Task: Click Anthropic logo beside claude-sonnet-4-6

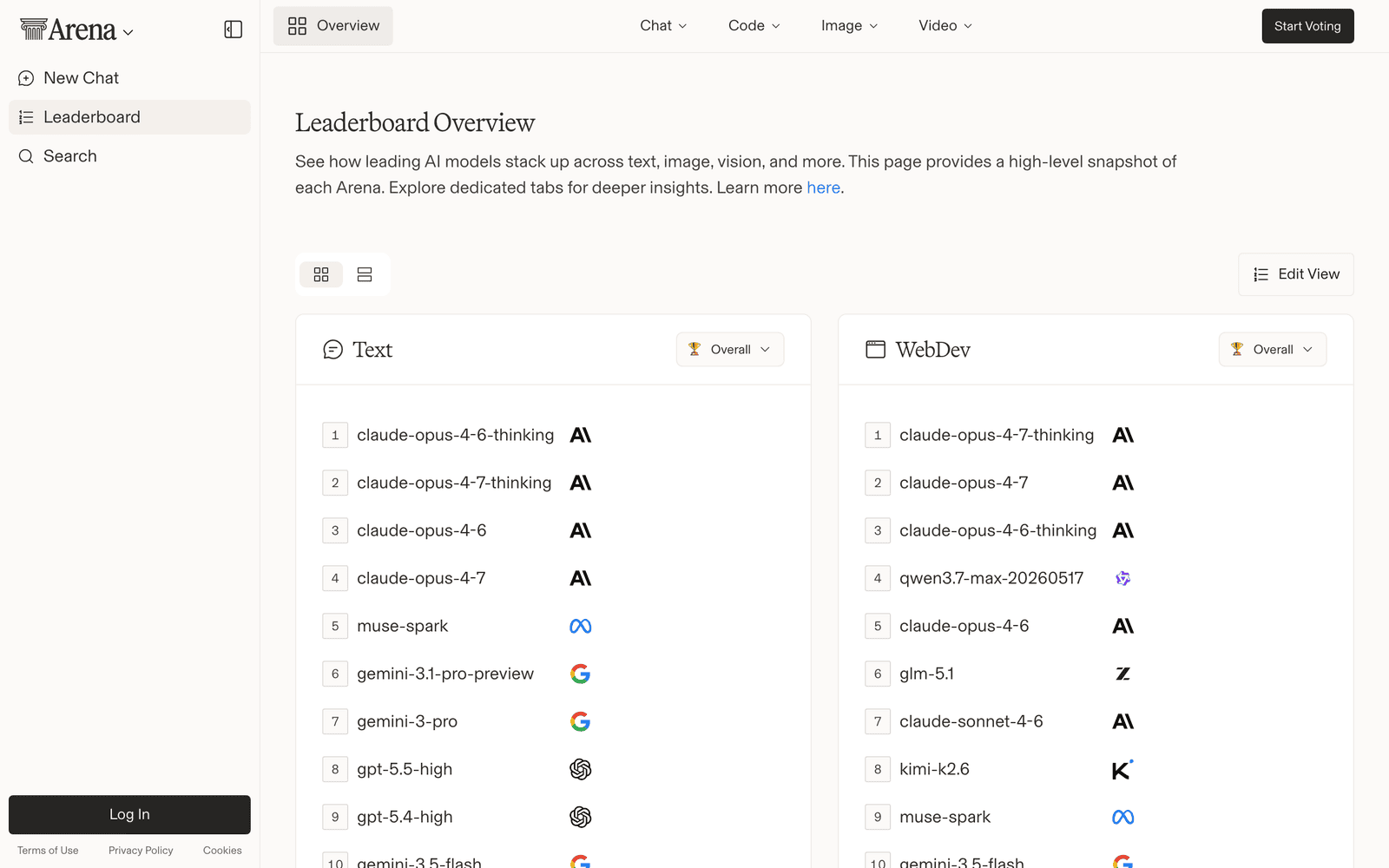Action: pos(1123,721)
